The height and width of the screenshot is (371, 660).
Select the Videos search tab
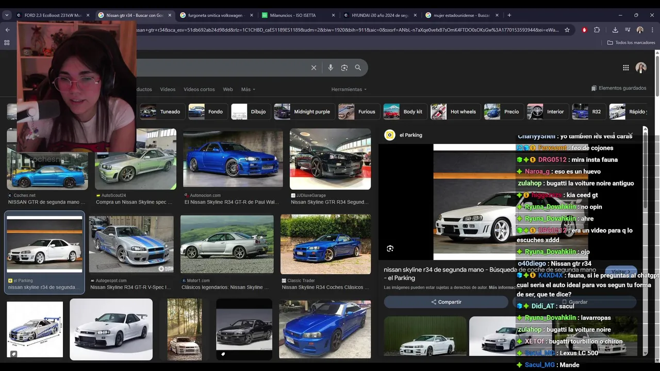coord(168,89)
